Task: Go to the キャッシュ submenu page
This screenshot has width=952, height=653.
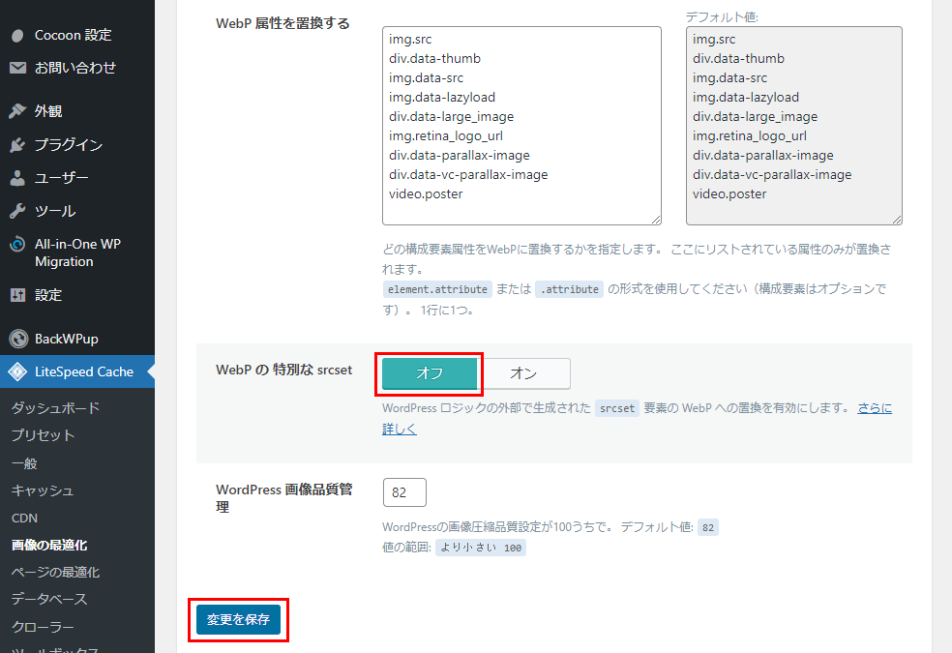Action: coord(43,490)
